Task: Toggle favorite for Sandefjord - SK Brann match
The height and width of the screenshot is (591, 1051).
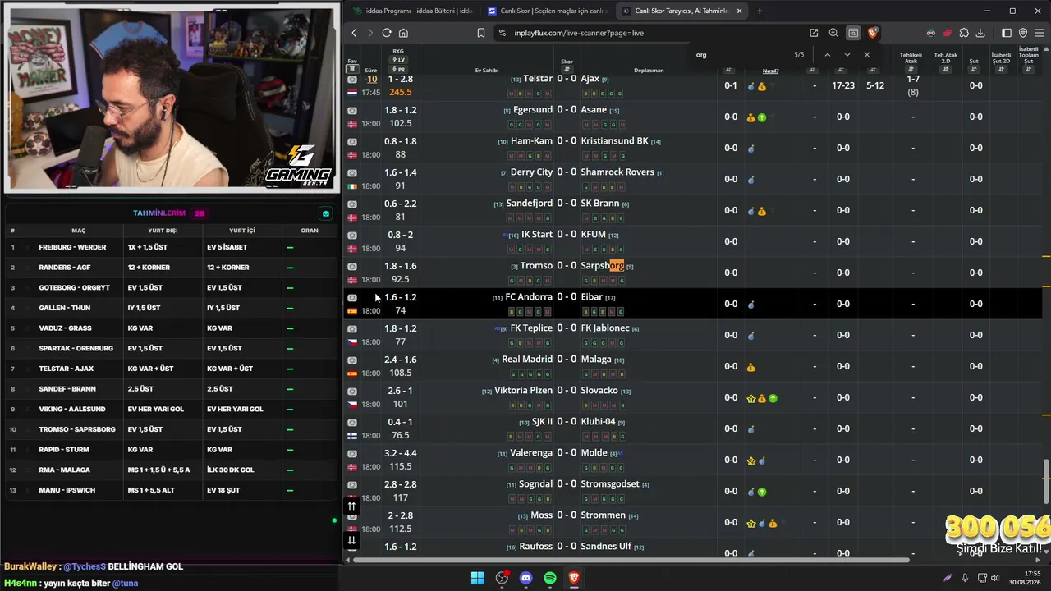Action: pos(352,204)
